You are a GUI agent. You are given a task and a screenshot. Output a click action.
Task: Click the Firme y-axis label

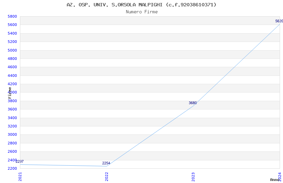coord(10,93)
